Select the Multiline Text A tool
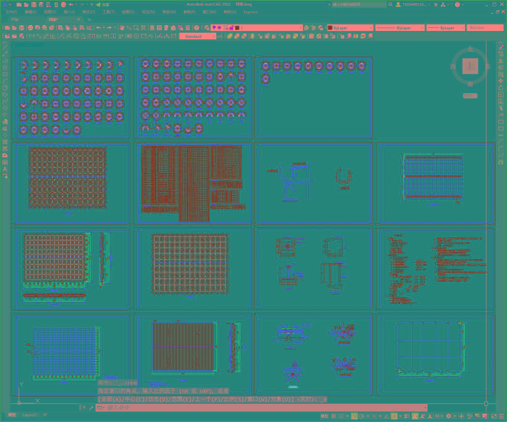This screenshot has width=507, height=422. (x=5, y=169)
